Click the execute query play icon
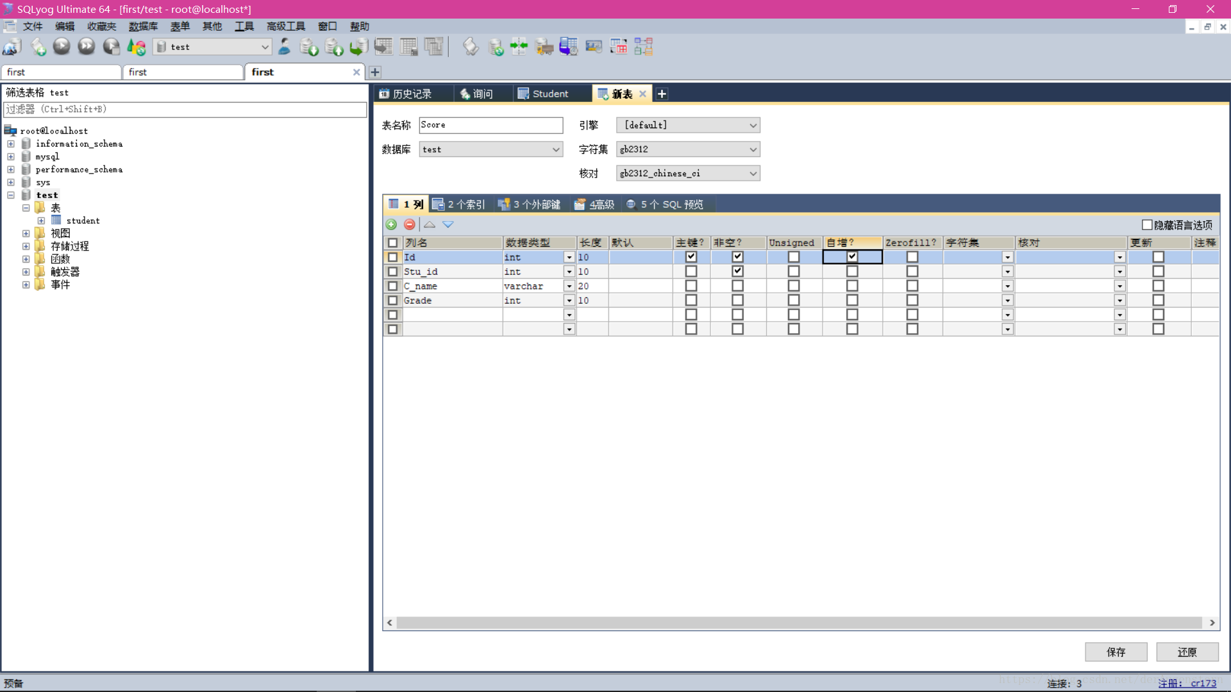 62,47
